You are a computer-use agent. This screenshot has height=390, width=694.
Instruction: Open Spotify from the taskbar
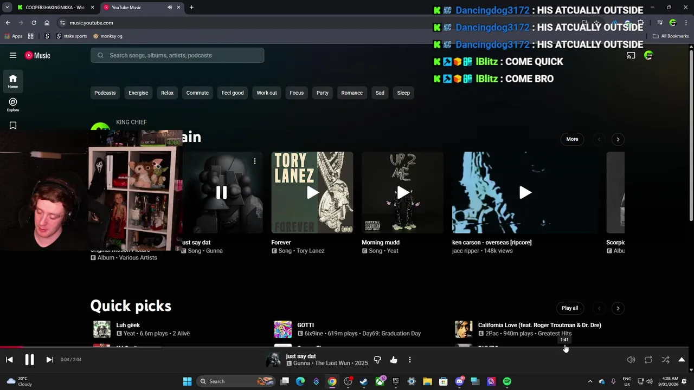tap(507, 381)
